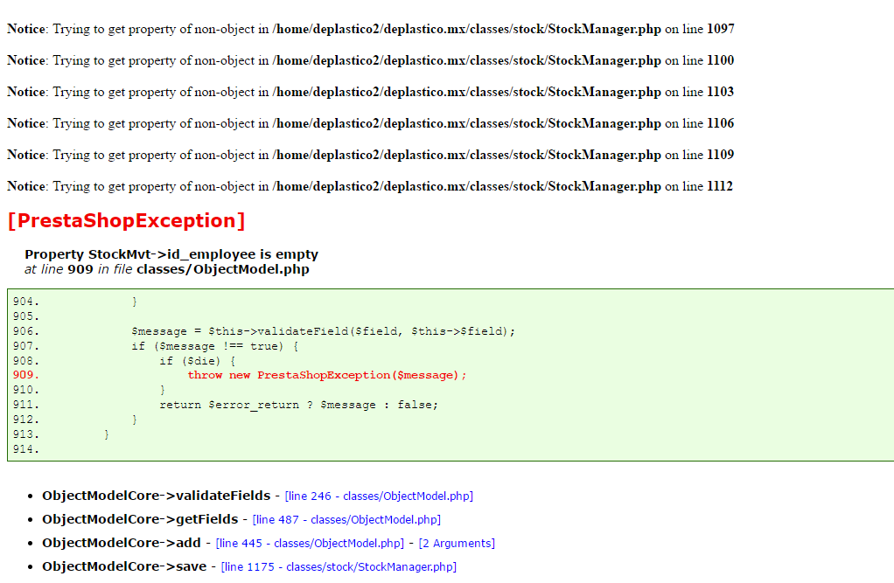Click the 'at line 909 in file' text
The image size is (894, 583).
click(79, 269)
